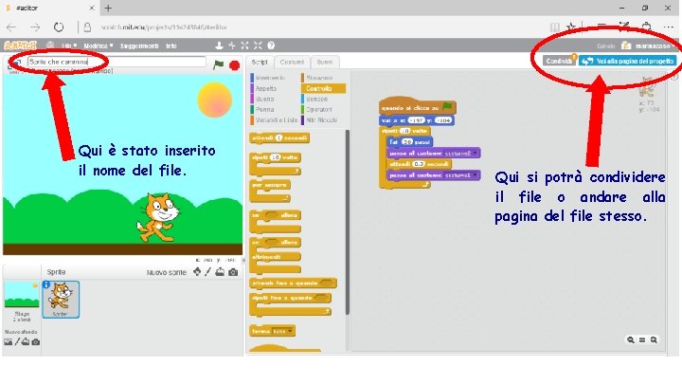
Task: Click the 'attendi fino a quando' block
Action: pos(293,283)
